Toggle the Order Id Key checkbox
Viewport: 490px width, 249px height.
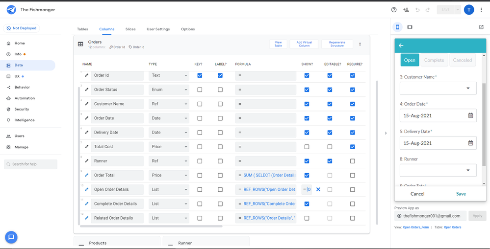coord(200,75)
